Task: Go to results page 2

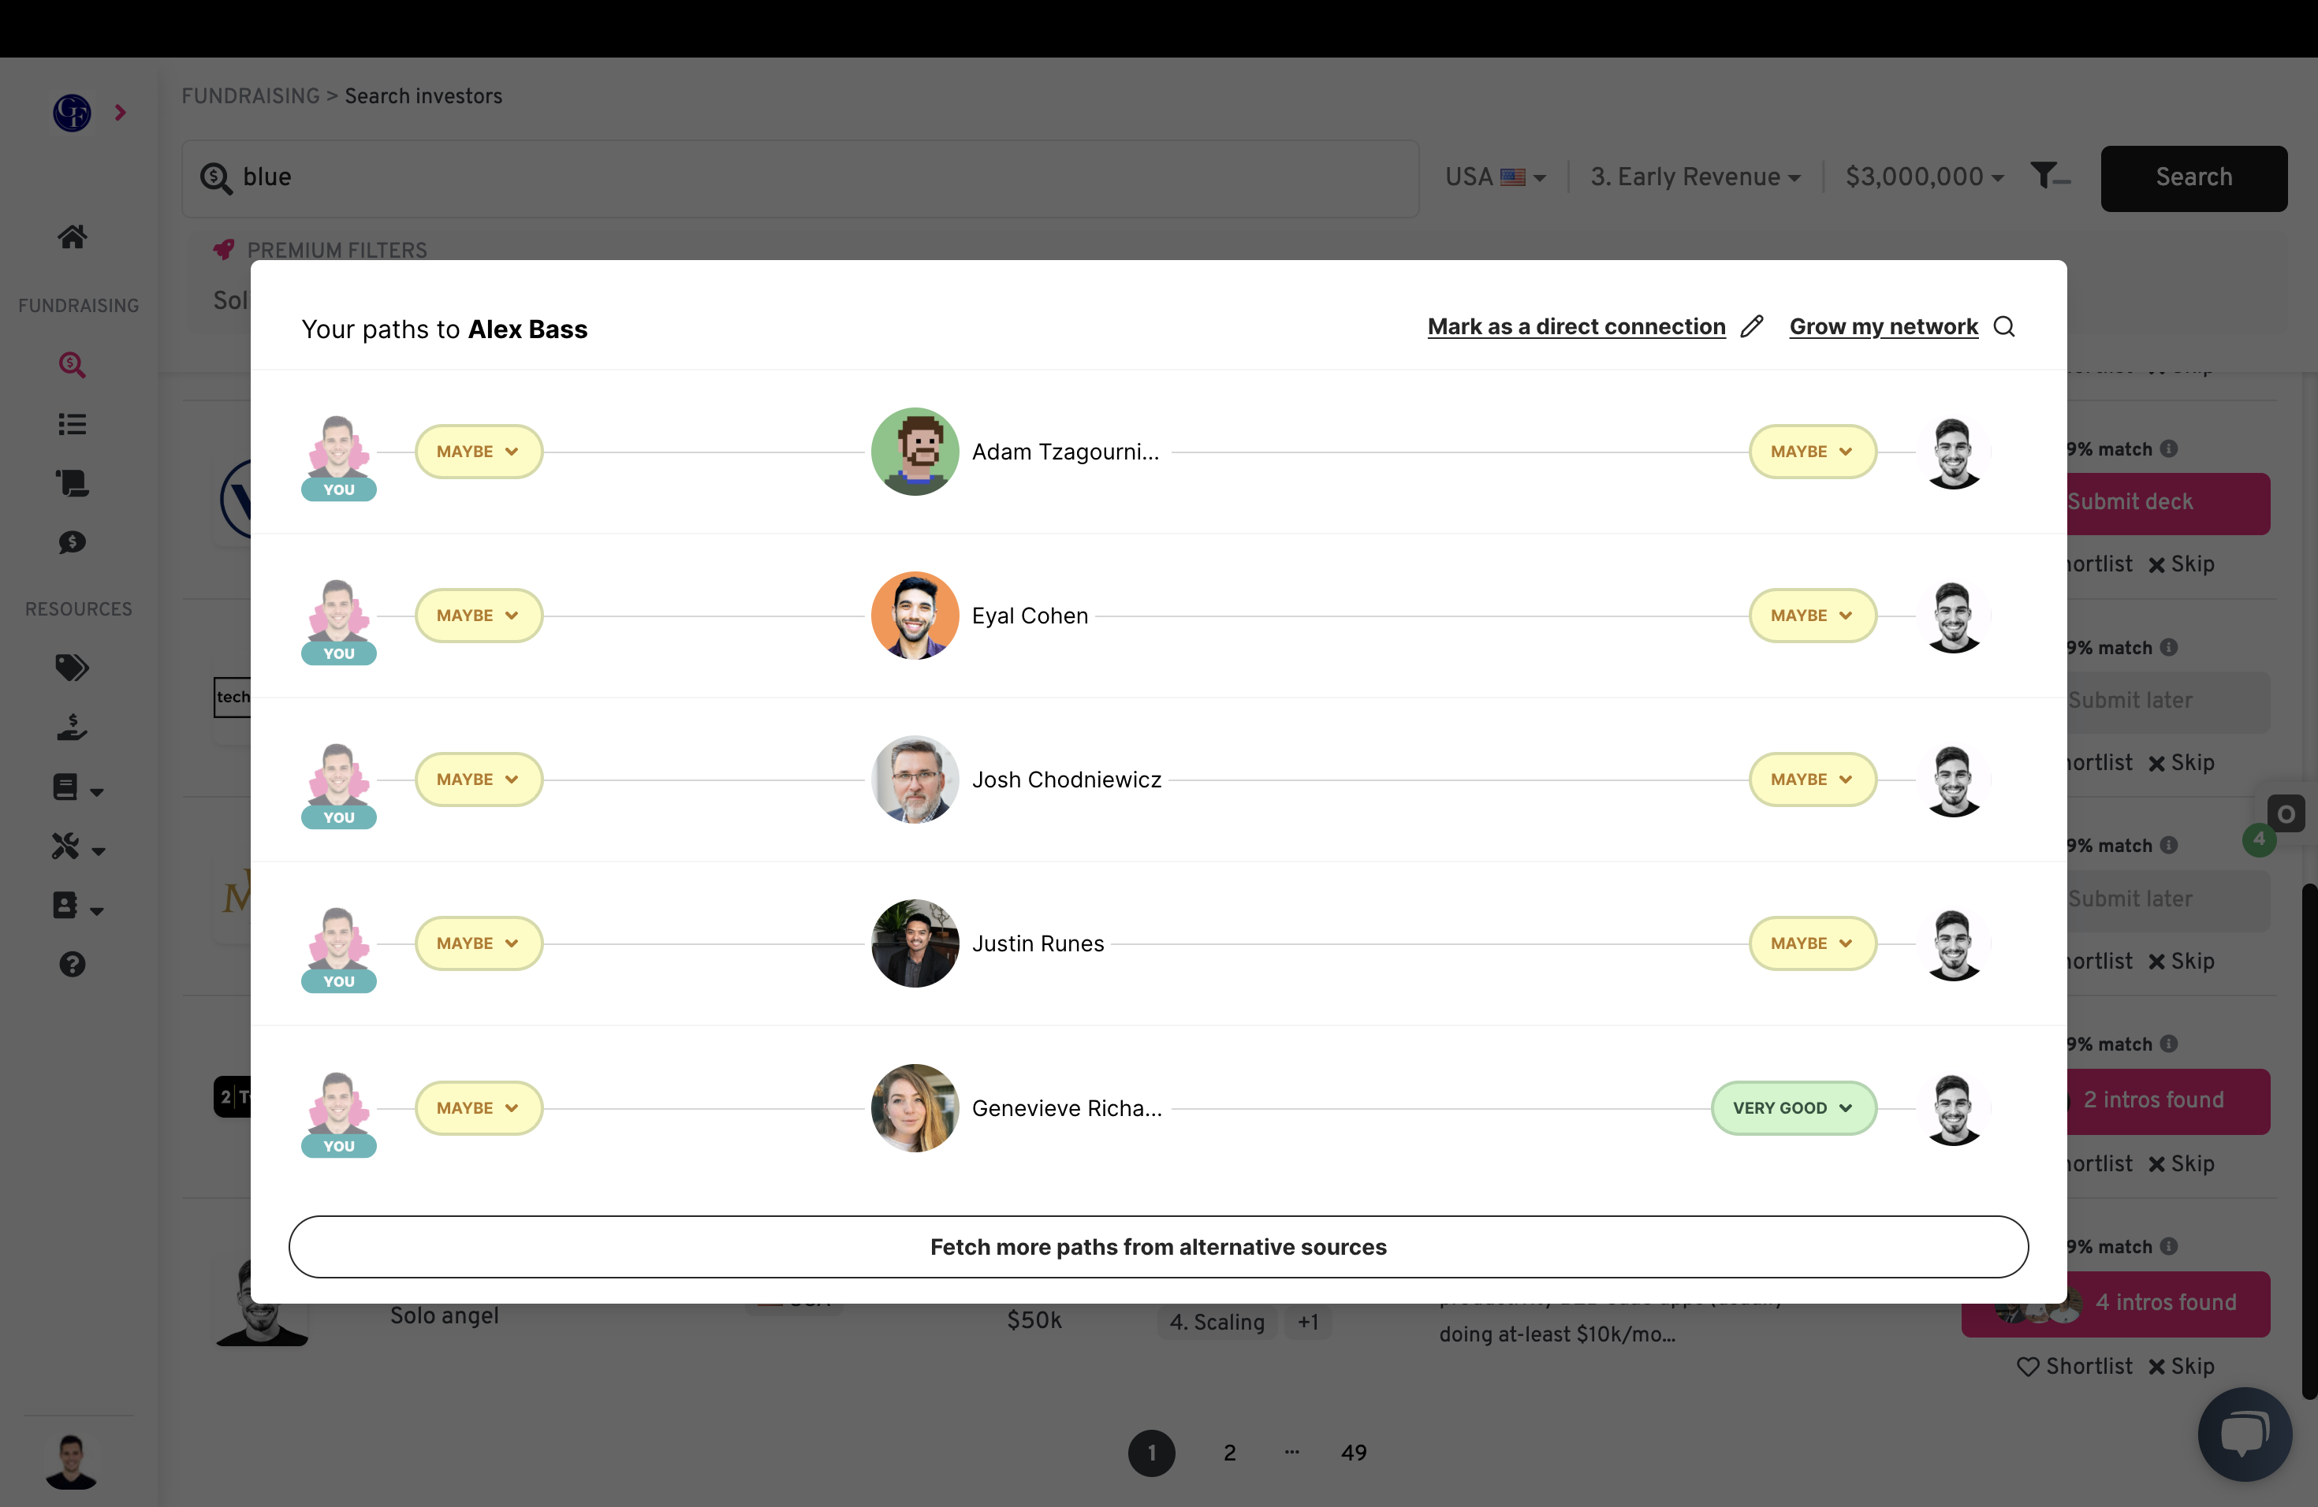Action: (1229, 1453)
